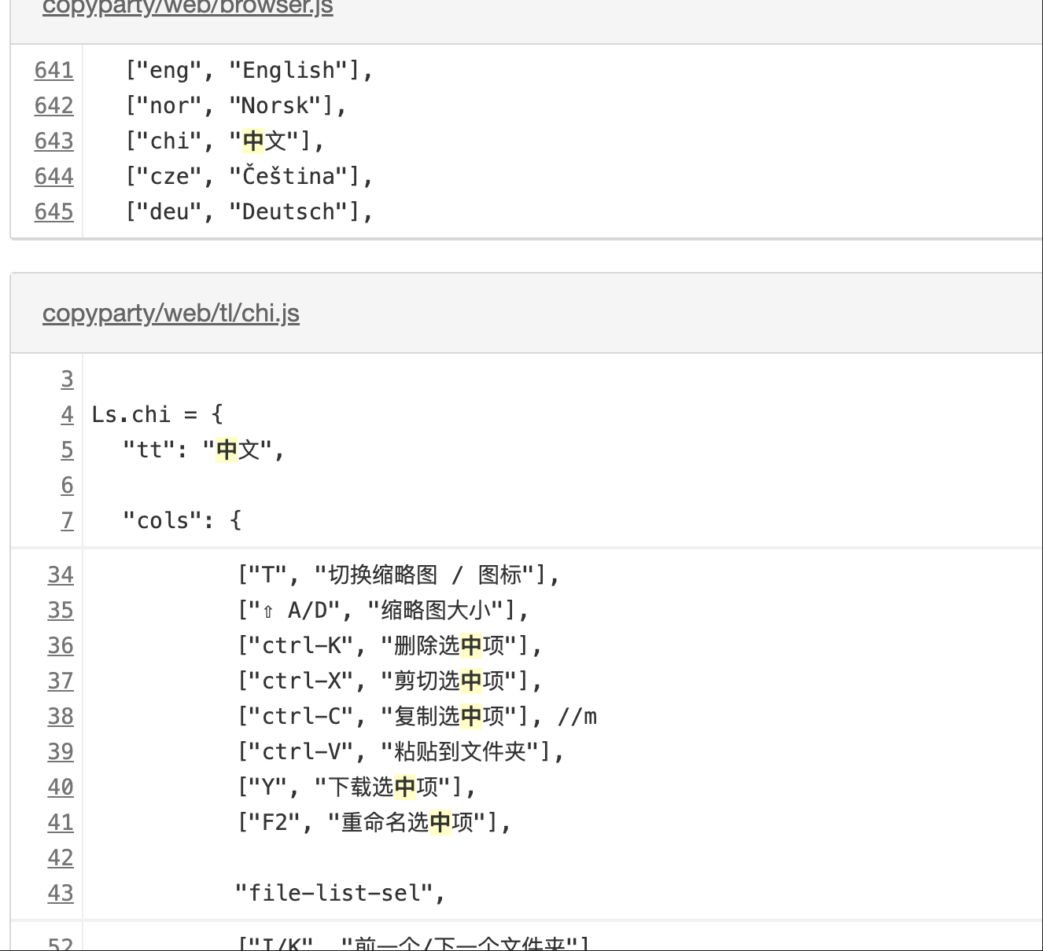Click highlighted 中 match on line 643
This screenshot has width=1043, height=951.
[x=253, y=141]
